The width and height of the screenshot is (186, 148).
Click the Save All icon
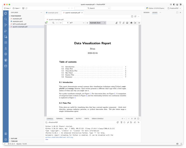coord(26,8)
